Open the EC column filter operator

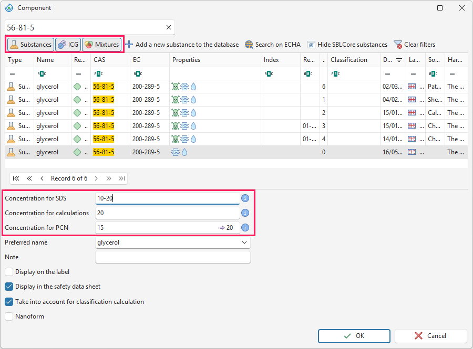tap(138, 74)
